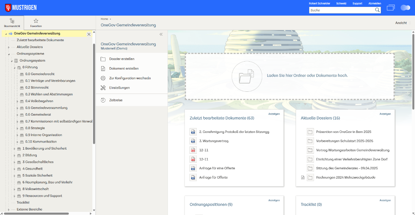The width and height of the screenshot is (415, 215).
Task: Click the windows icon in header
Action: click(390, 8)
